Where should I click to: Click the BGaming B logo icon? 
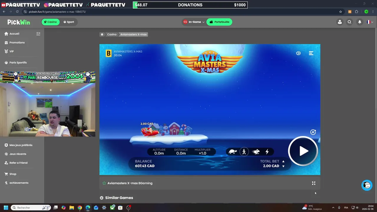109,53
